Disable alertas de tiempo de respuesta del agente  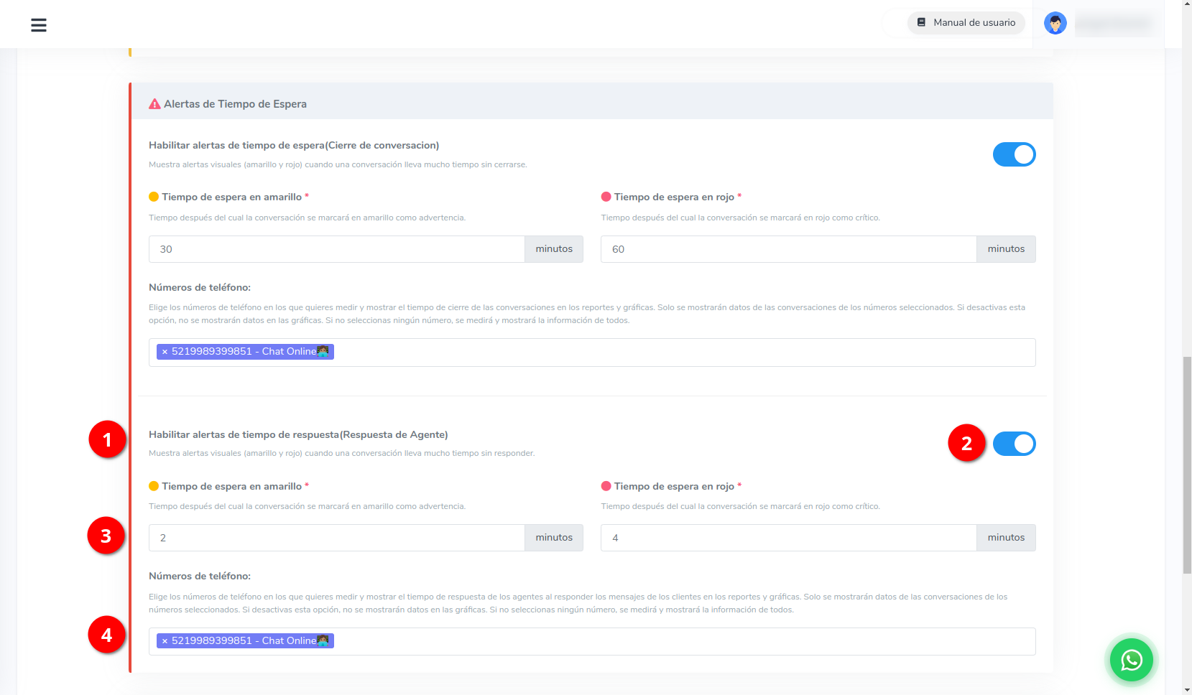point(1014,444)
